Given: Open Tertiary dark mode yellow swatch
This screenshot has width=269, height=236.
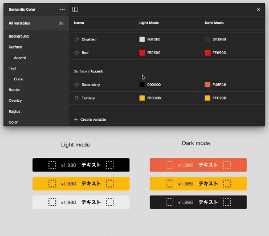Looking at the screenshot, I should tap(207, 98).
